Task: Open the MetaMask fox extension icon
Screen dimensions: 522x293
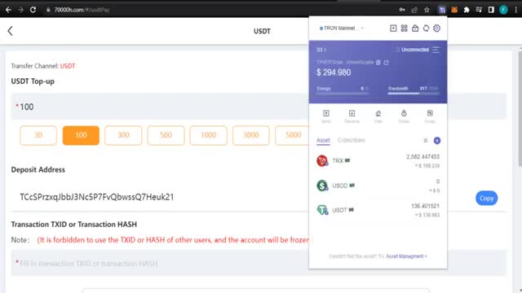Action: point(454,10)
